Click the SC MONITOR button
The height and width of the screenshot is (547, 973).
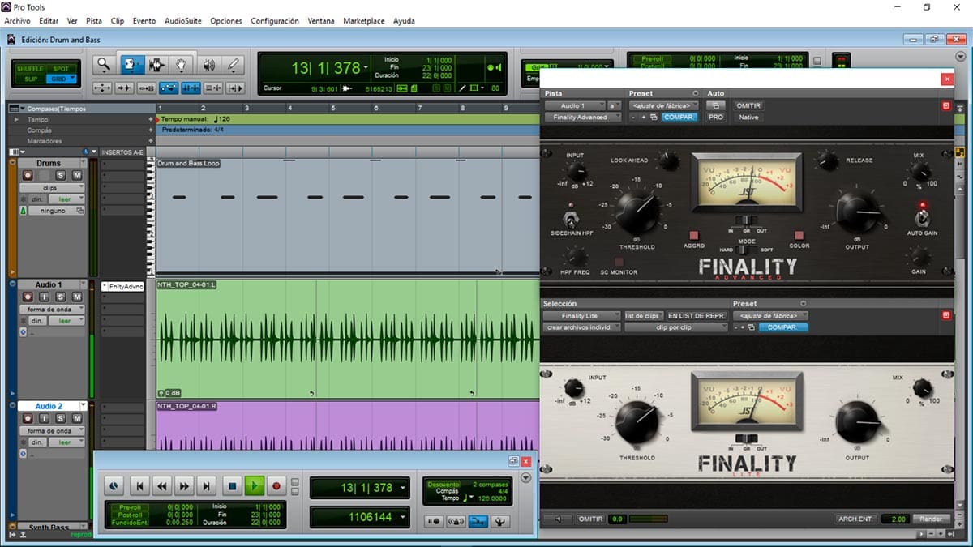(618, 261)
